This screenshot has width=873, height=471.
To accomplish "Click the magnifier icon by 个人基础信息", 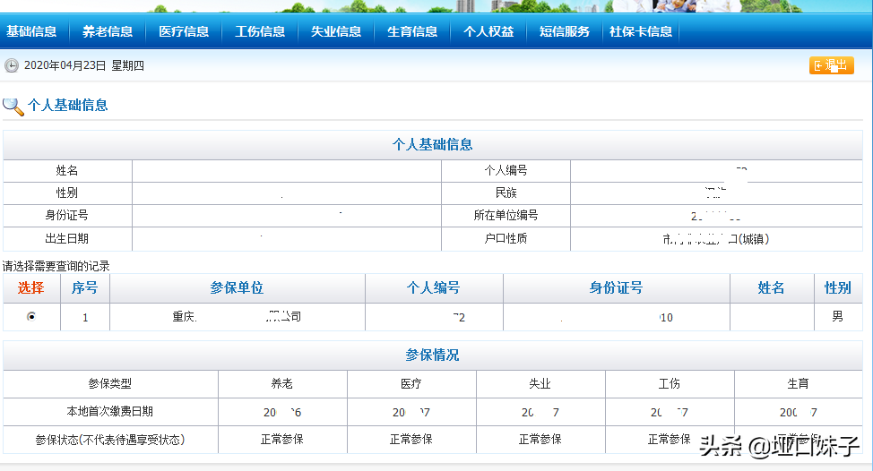I will pyautogui.click(x=13, y=106).
